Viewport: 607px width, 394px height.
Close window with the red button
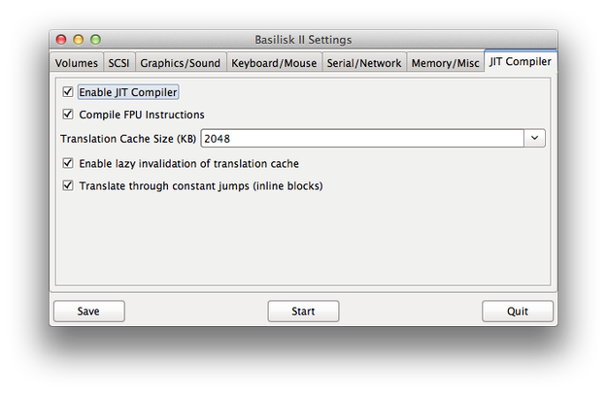pyautogui.click(x=61, y=40)
